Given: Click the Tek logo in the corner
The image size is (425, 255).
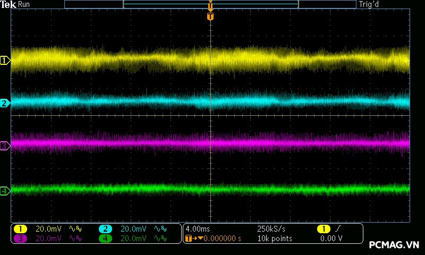Looking at the screenshot, I should (x=8, y=4).
